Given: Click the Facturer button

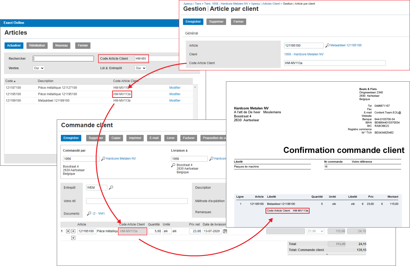Looking at the screenshot, I should (x=189, y=138).
